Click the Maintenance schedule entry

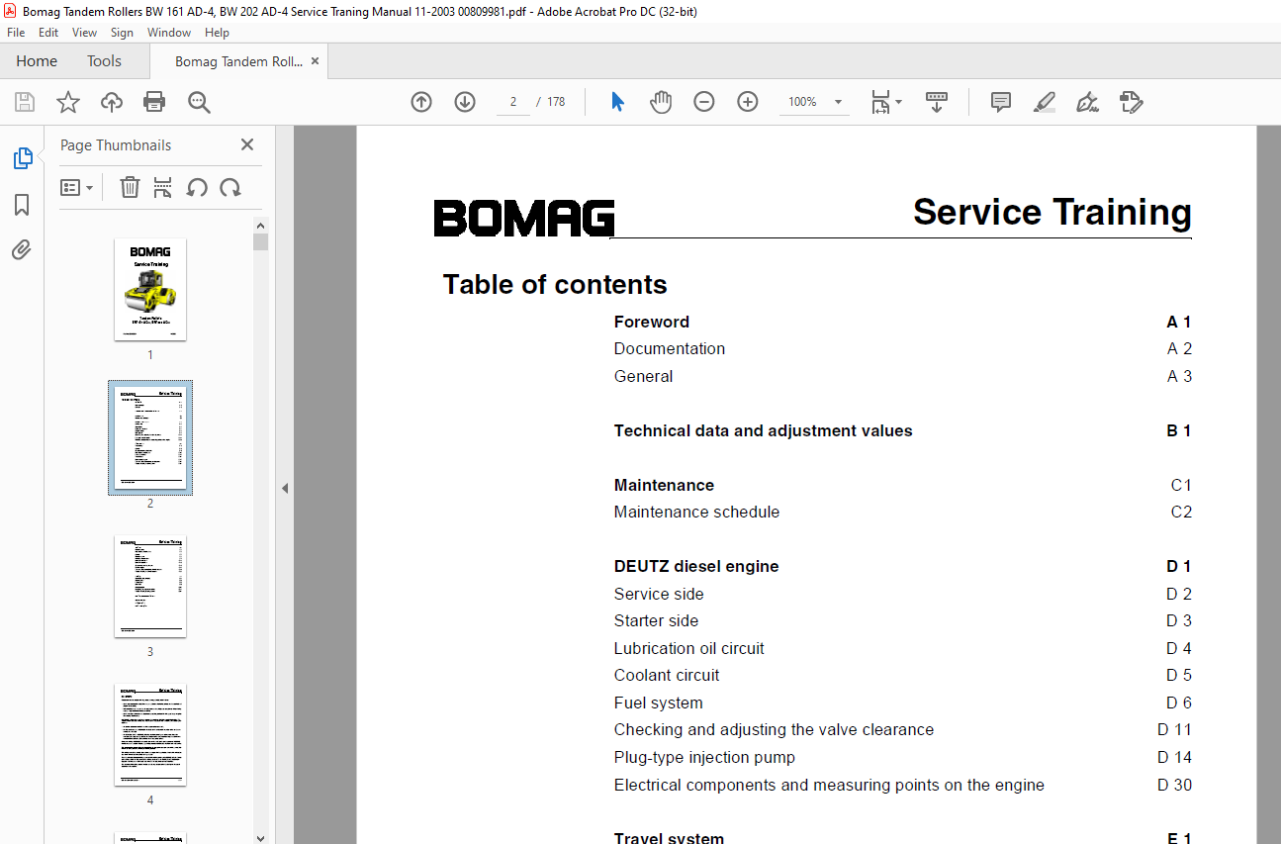click(x=696, y=512)
